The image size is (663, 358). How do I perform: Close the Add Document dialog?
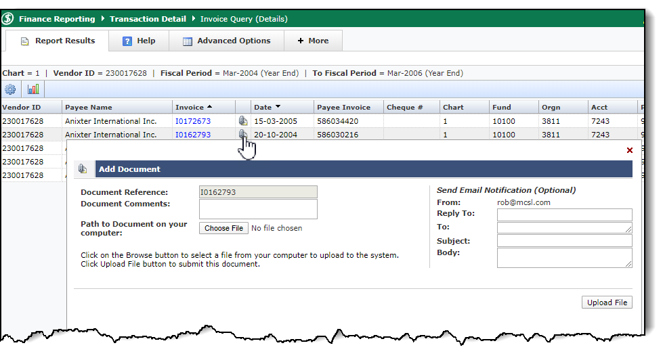pyautogui.click(x=629, y=150)
